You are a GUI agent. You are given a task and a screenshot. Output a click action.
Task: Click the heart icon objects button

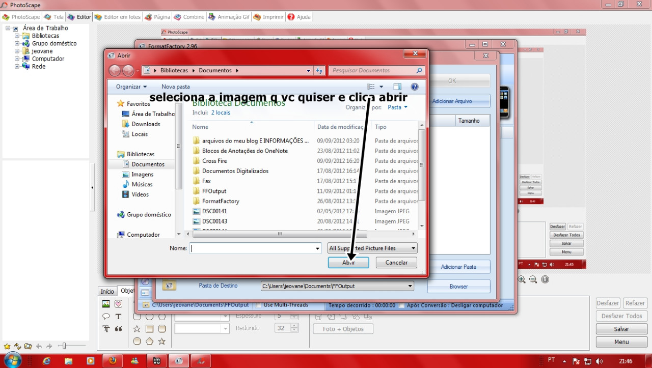click(118, 304)
